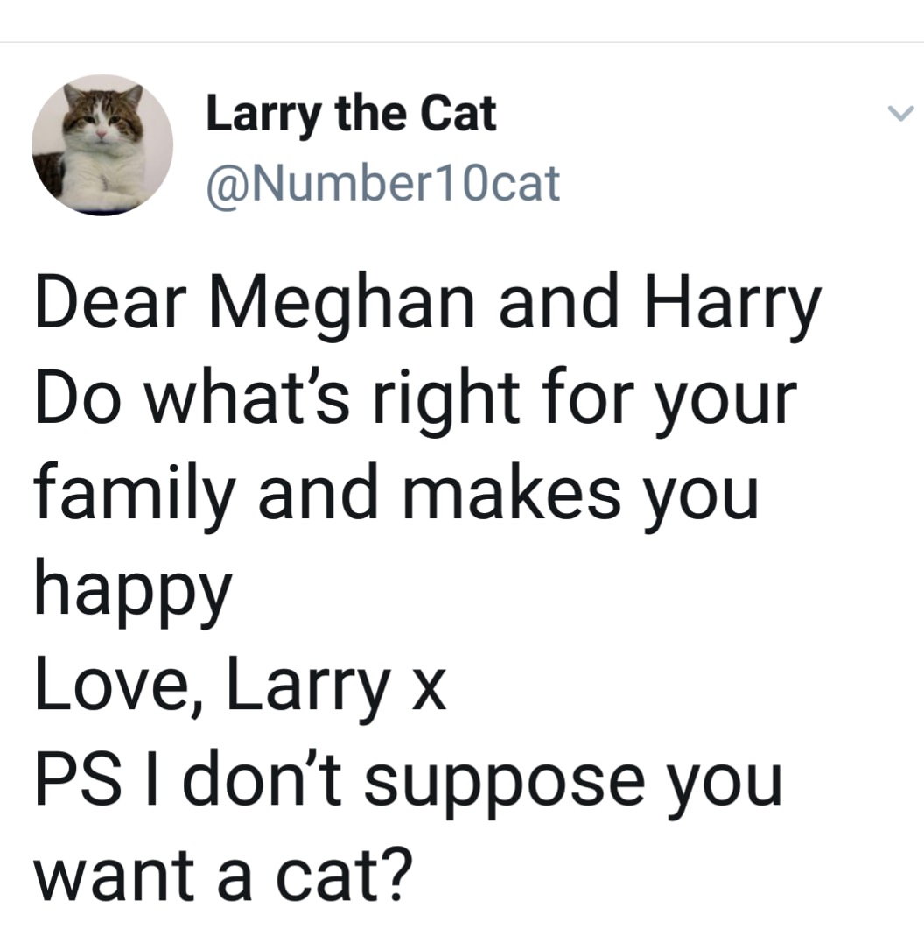This screenshot has width=924, height=929.
Task: Click the "Love, Larry x" sign-off line
Action: pos(241,685)
